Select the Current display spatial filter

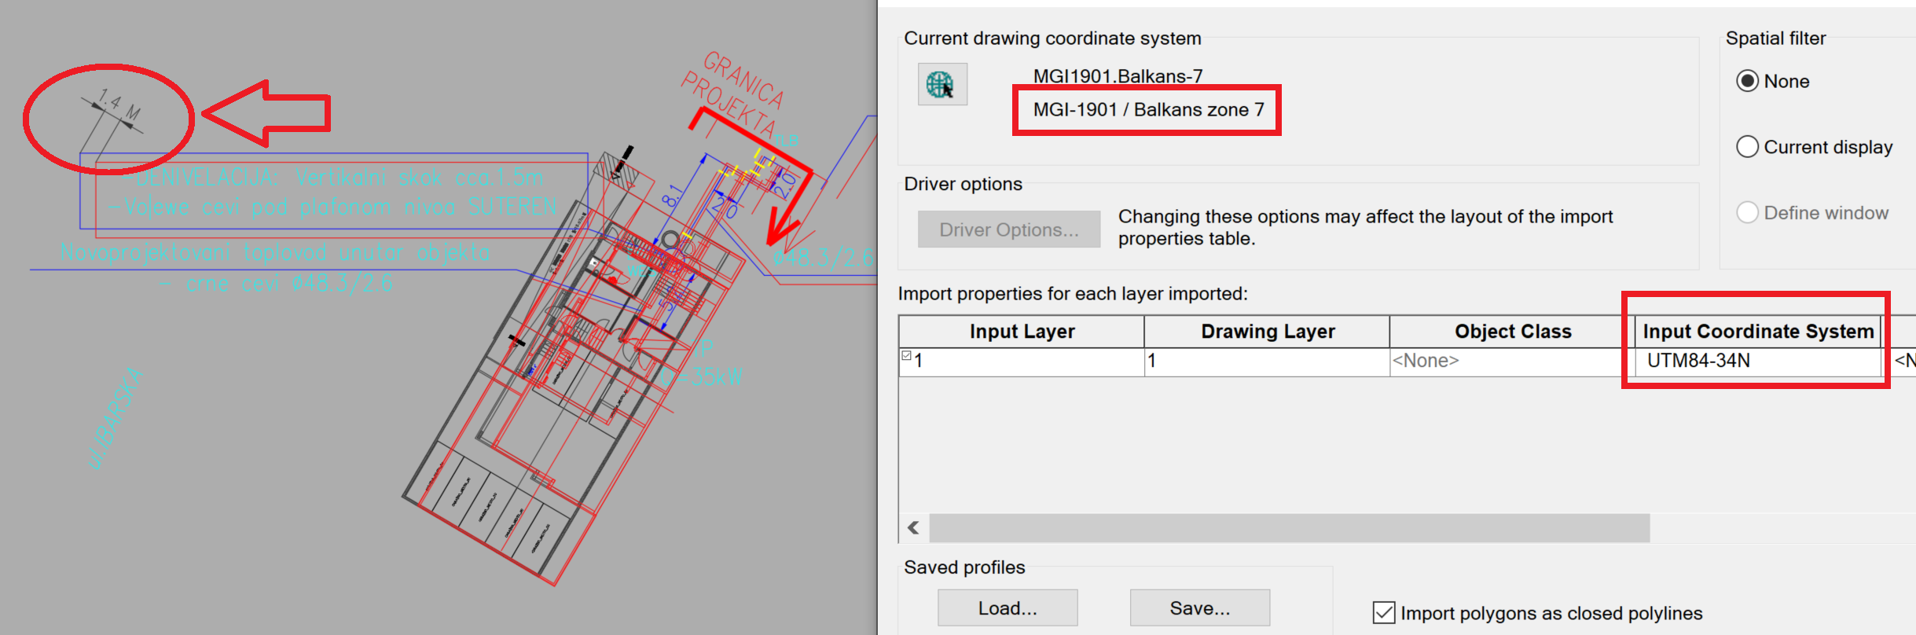pos(1747,147)
